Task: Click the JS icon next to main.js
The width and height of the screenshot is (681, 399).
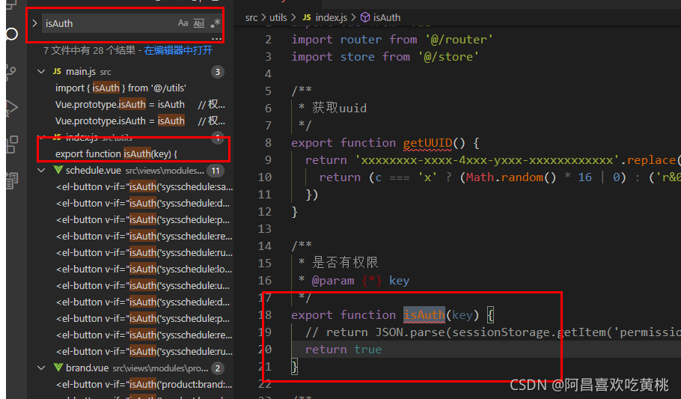Action: pyautogui.click(x=57, y=71)
